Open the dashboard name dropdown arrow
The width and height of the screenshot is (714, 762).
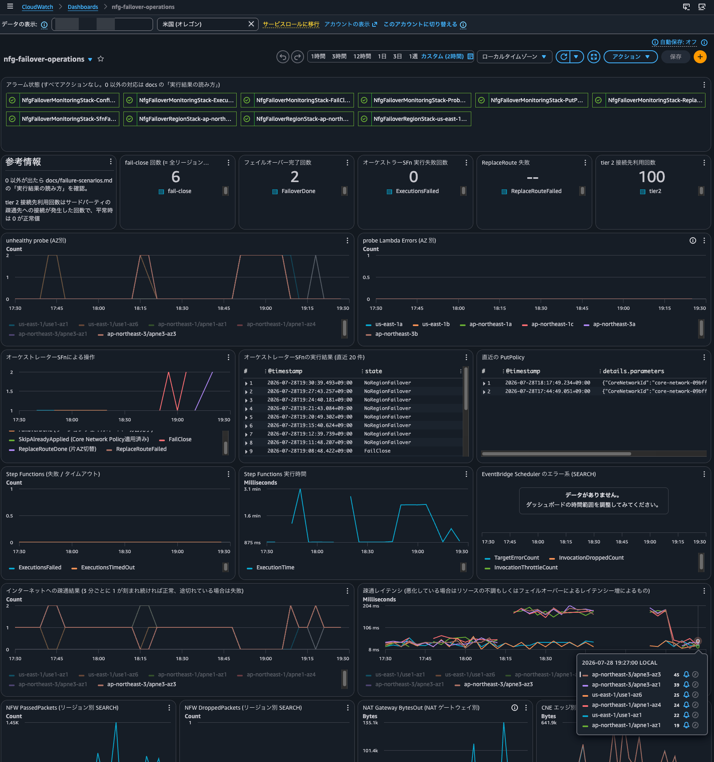pyautogui.click(x=90, y=59)
